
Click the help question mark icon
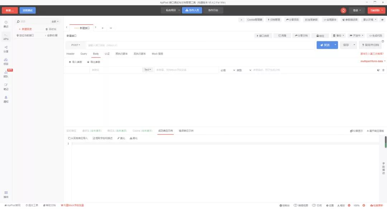(383, 41)
